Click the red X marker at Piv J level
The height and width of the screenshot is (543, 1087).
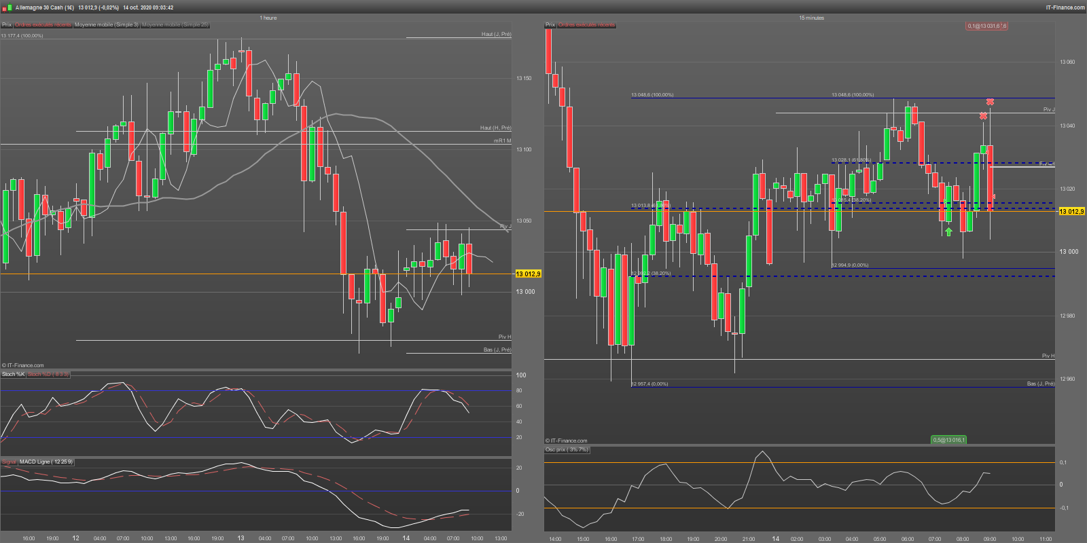click(983, 116)
